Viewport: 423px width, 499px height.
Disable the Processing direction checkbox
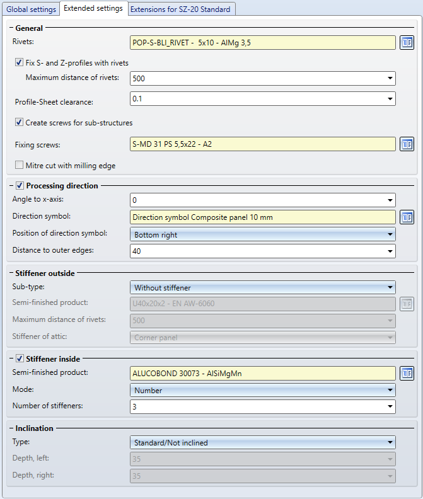click(20, 186)
